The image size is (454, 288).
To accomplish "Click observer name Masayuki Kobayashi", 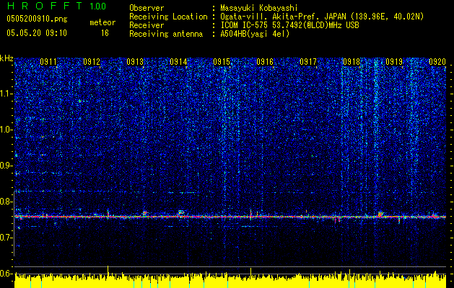I will 258,8.
